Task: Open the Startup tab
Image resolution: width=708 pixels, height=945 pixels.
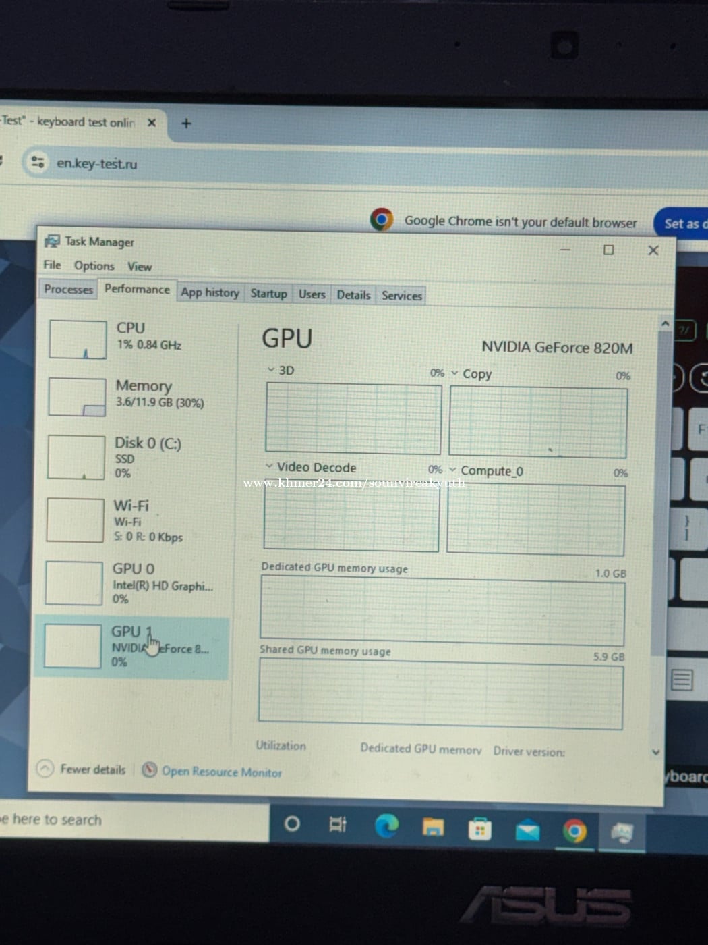Action: click(268, 294)
